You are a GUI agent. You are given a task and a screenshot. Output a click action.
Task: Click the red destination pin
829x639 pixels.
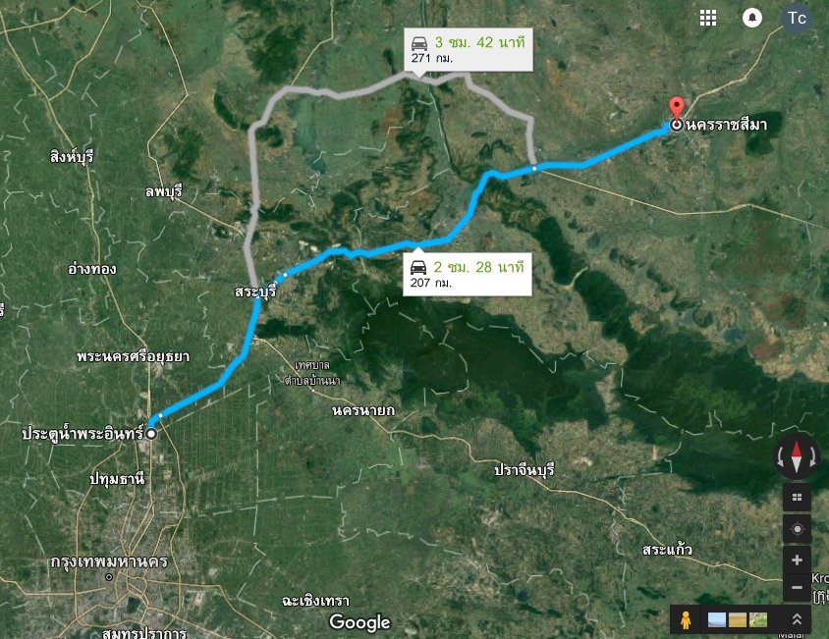coord(676,108)
